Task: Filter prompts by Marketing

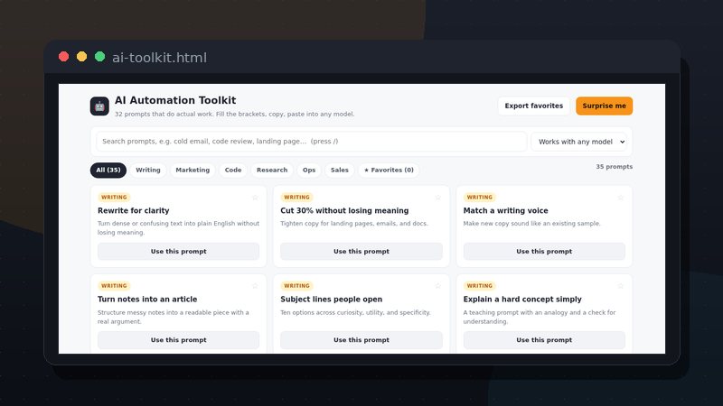Action: (x=192, y=170)
